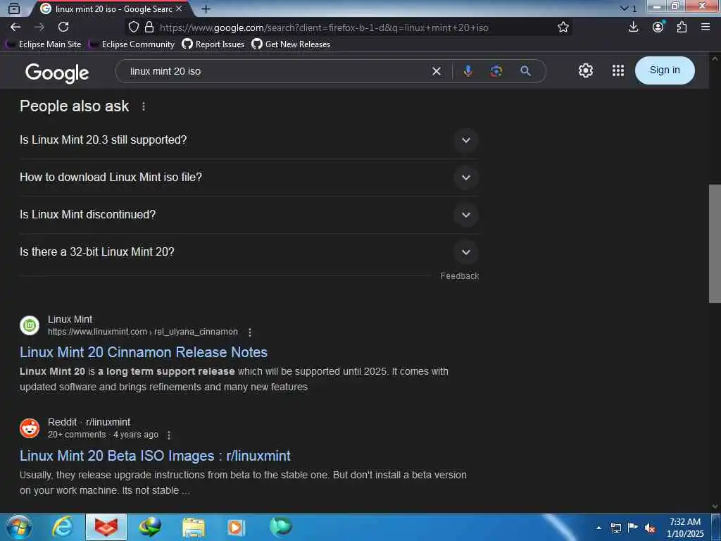Open the Firefox account icon
The image size is (721, 541).
tap(658, 27)
